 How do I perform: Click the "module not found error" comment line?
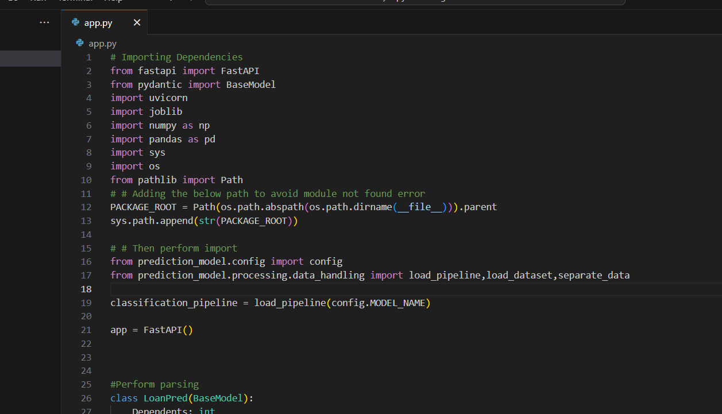268,194
